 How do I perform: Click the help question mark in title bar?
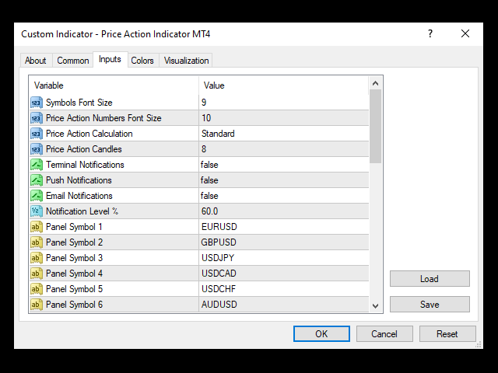click(430, 34)
